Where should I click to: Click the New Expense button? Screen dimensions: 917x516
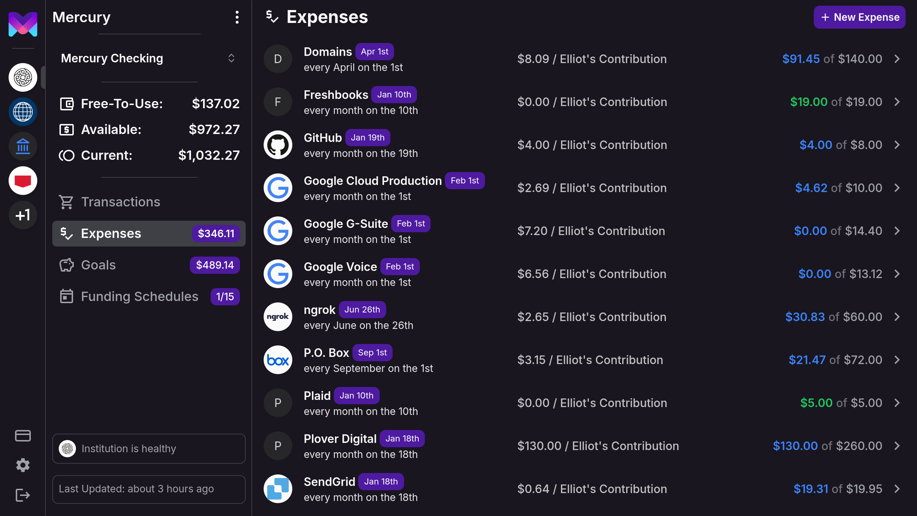click(859, 17)
